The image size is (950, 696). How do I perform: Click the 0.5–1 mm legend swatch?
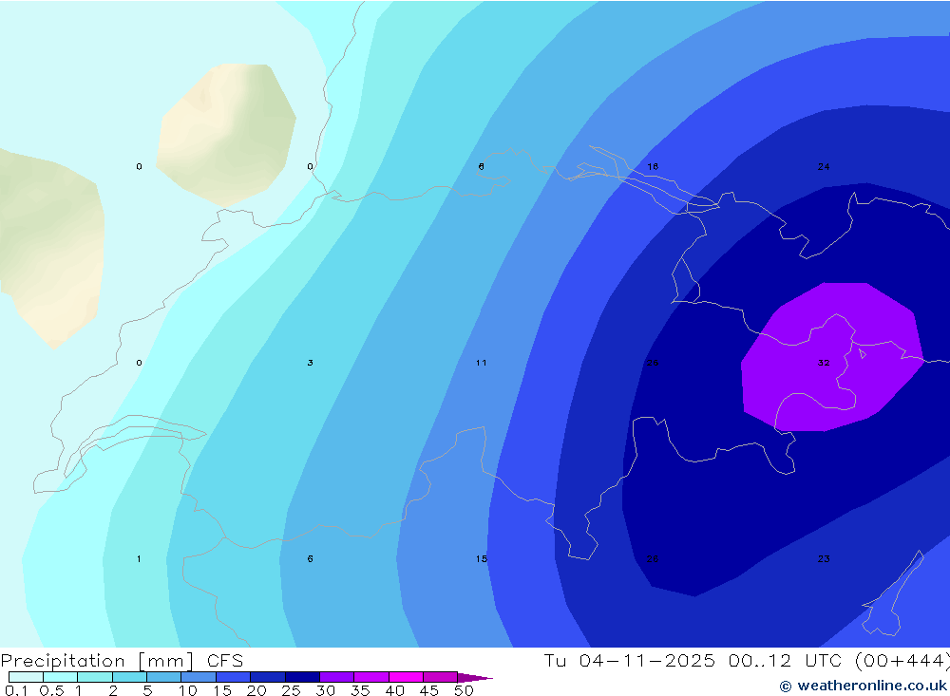tap(61, 677)
